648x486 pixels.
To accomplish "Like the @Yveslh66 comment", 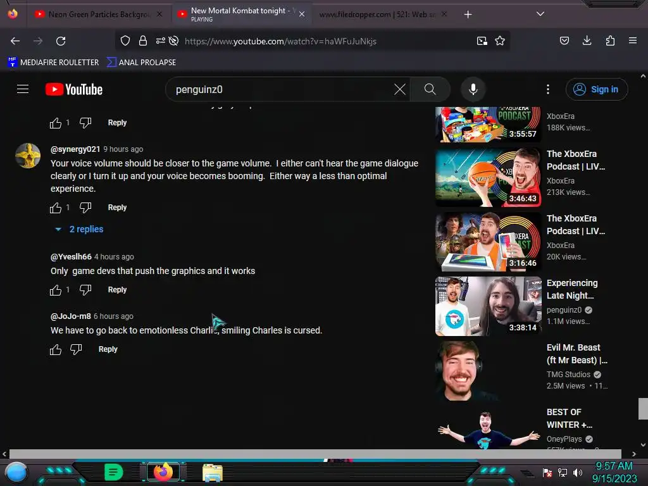I will (x=56, y=290).
